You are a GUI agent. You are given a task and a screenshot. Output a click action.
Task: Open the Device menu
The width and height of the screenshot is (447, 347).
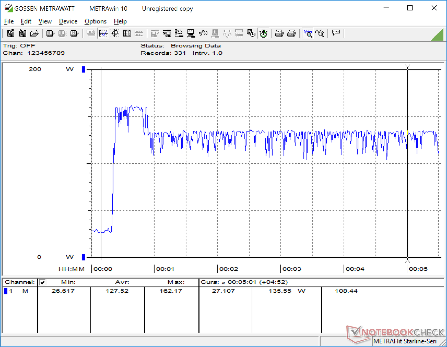coord(68,21)
